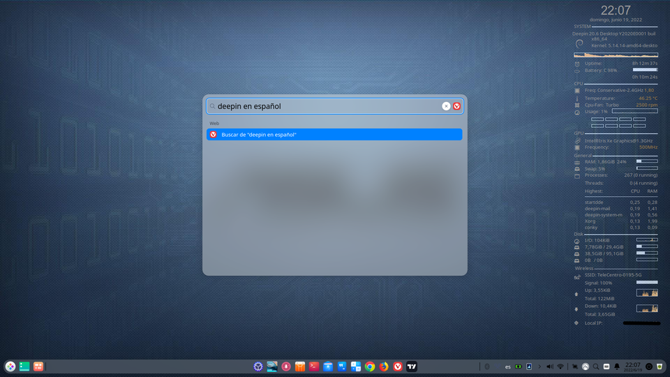Viewport: 670px width, 377px height.
Task: Launch Firefox from the dock
Action: [384, 367]
